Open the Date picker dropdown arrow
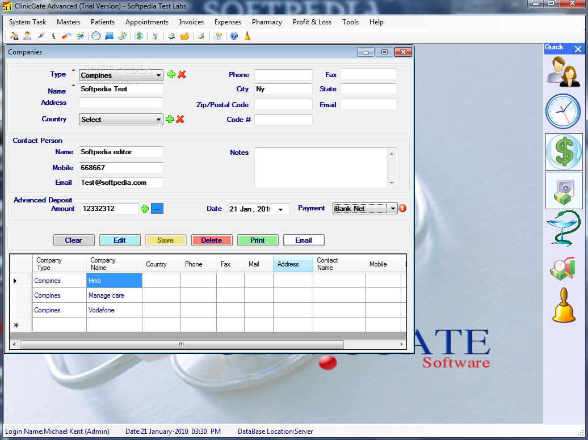588x440 pixels. [280, 209]
